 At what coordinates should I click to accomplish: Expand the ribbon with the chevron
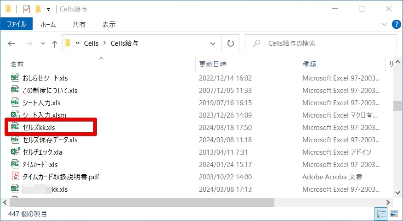pos(385,24)
